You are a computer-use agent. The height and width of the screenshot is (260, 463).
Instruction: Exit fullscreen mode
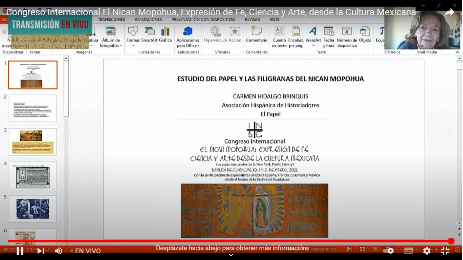click(445, 251)
